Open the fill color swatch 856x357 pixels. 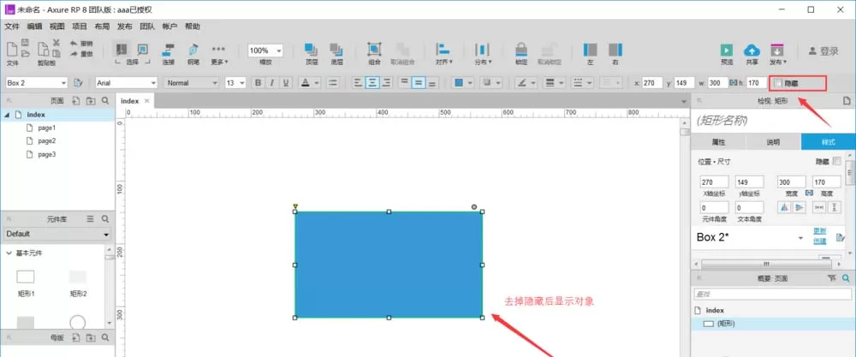click(459, 83)
